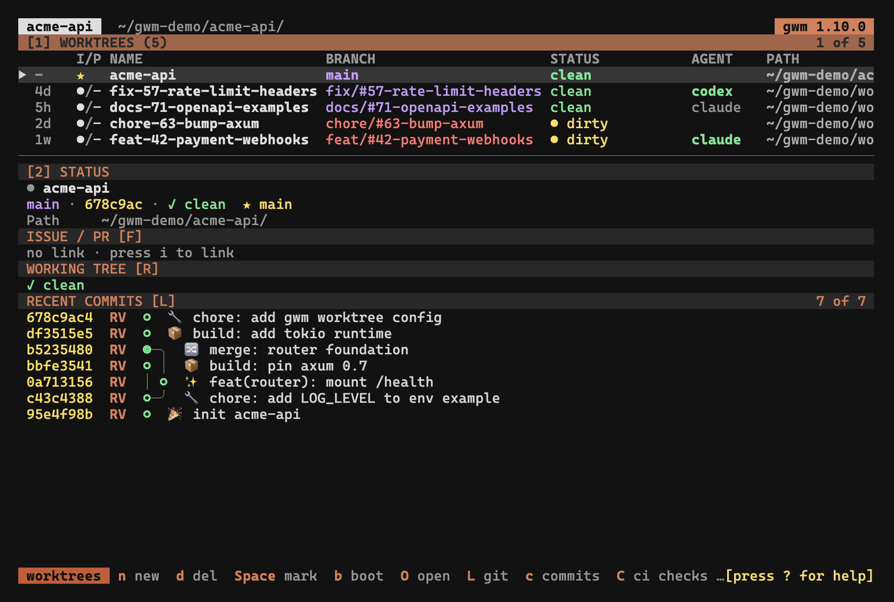Click commit hash 678c9ac4 in Recent Commits

pyautogui.click(x=60, y=317)
